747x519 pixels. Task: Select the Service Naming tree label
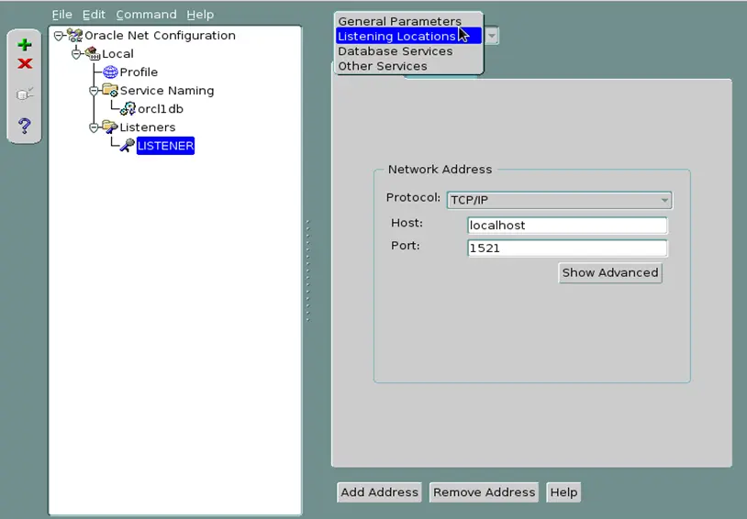(x=167, y=91)
